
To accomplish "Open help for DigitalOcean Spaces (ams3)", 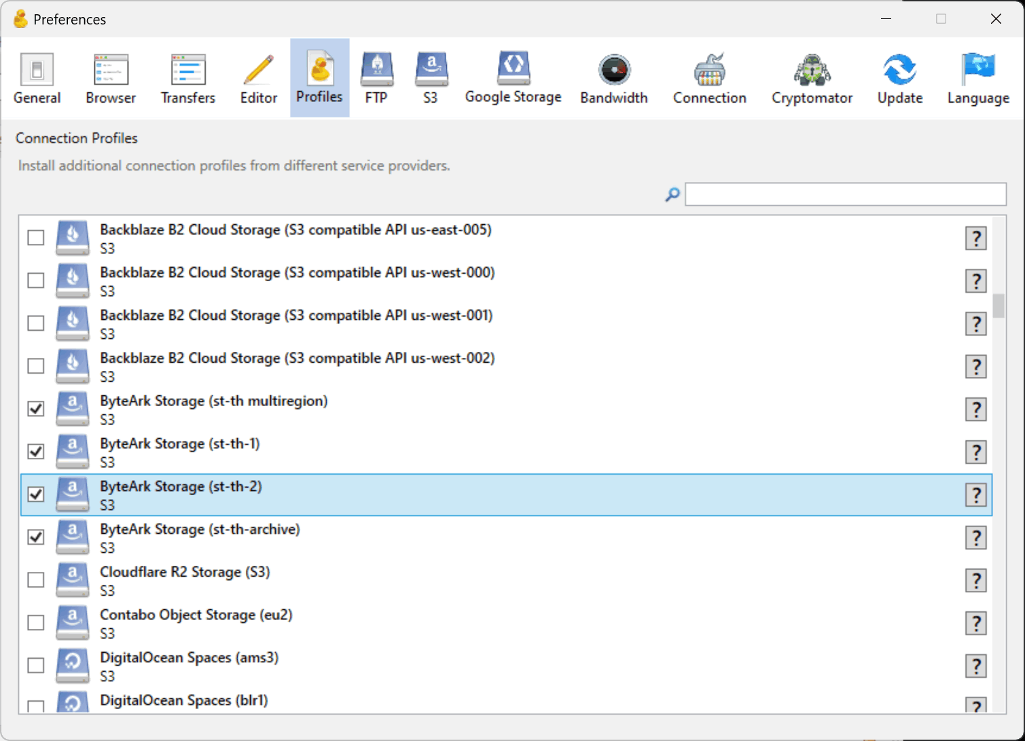I will (x=976, y=666).
